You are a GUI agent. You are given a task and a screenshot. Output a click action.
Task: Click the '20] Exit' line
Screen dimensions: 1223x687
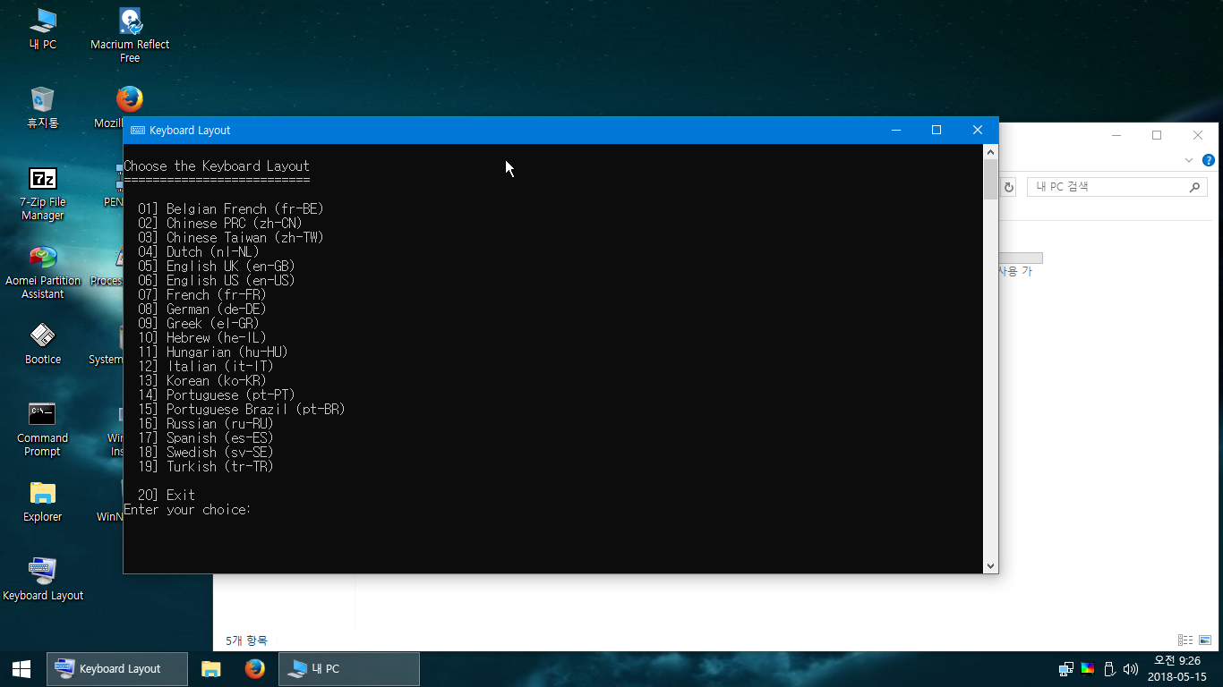click(x=167, y=496)
